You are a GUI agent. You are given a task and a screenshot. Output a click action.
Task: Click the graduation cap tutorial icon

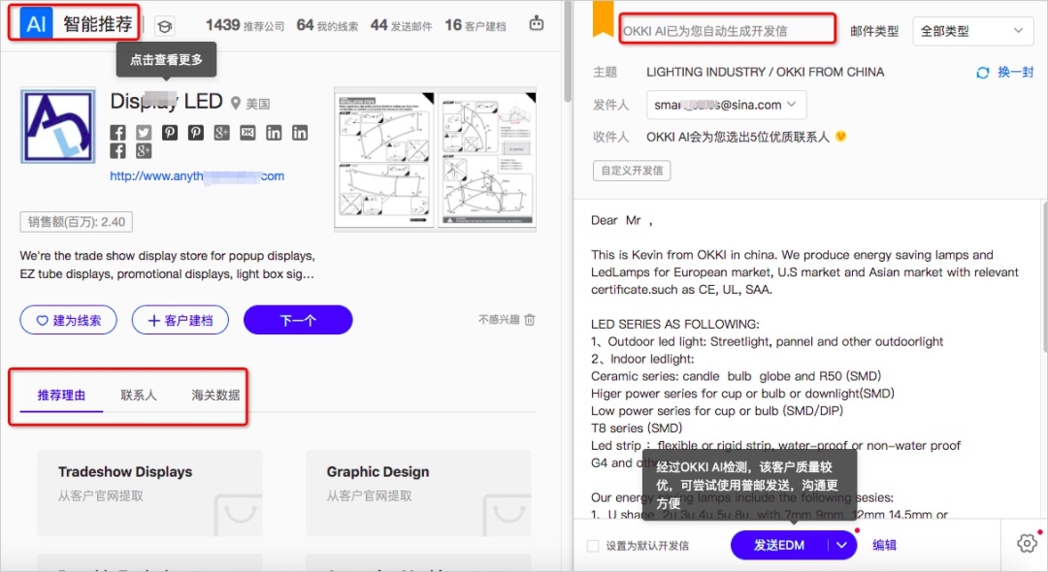163,26
